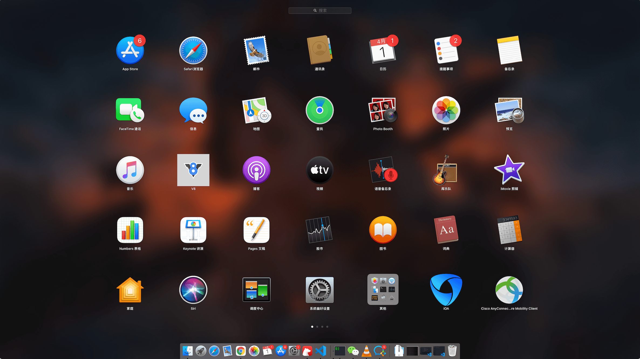Viewport: 640px width, 359px height.
Task: Open Google Chrome from the Dock
Action: [x=241, y=351]
